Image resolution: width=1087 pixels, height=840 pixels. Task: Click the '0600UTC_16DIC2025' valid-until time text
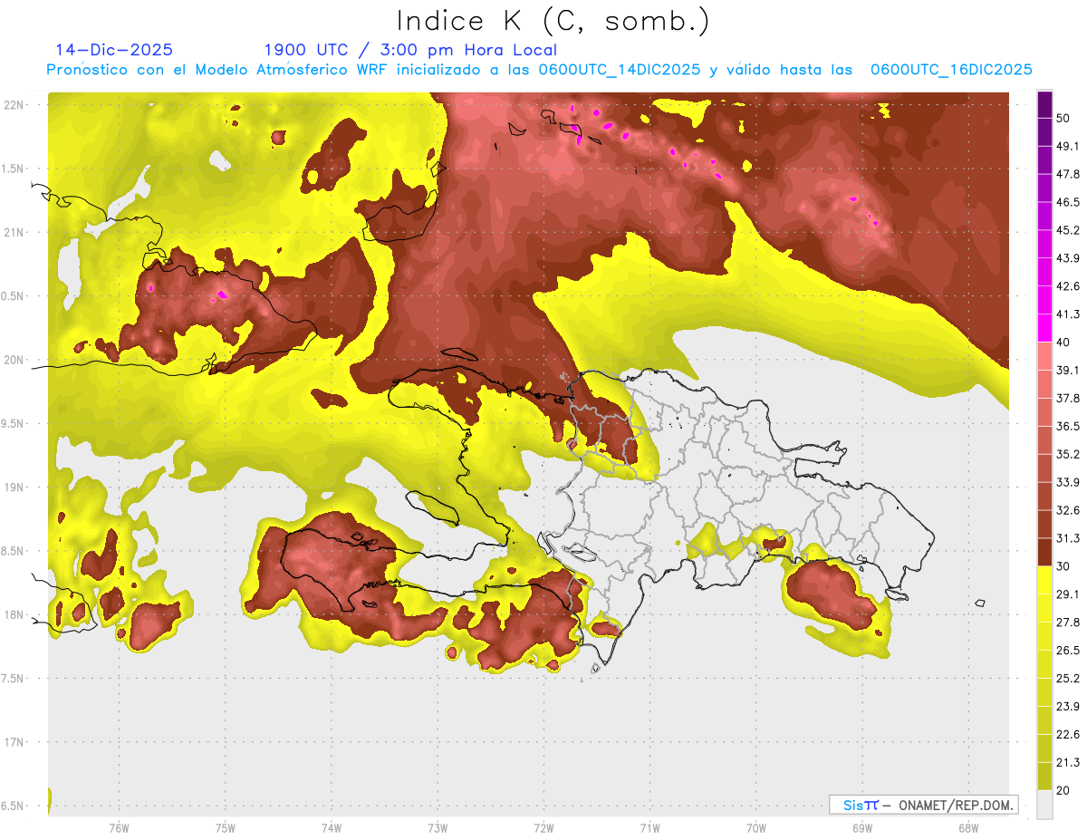coord(951,70)
